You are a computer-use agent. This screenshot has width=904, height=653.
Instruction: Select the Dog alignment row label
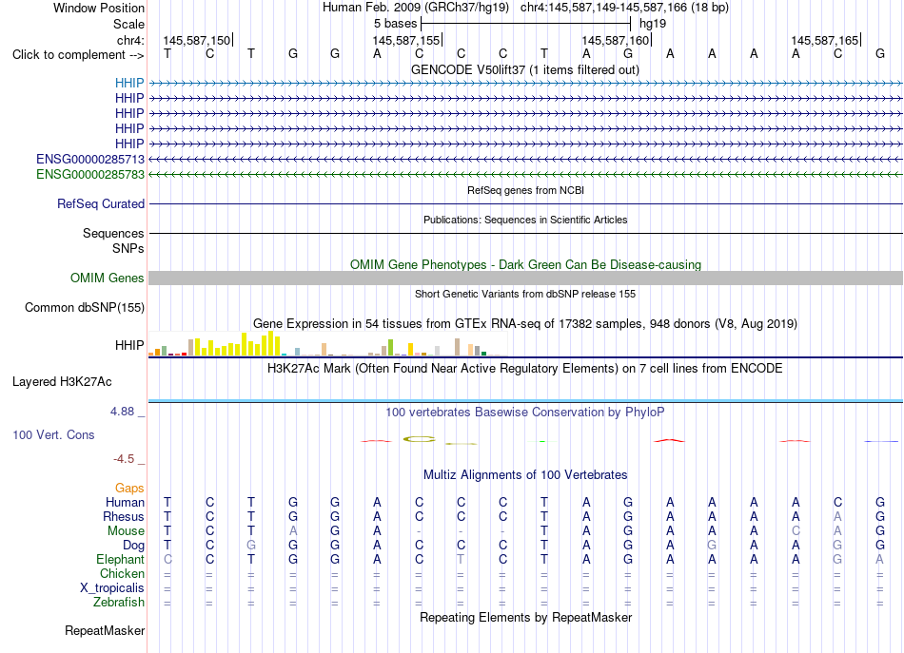coord(133,546)
